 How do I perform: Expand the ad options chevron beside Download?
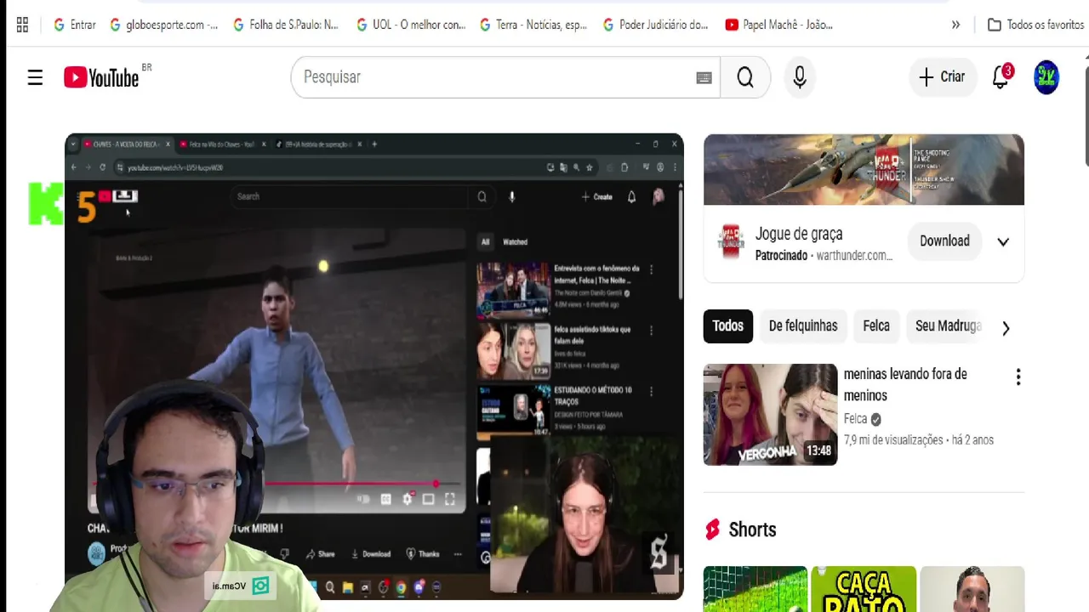(x=1003, y=241)
